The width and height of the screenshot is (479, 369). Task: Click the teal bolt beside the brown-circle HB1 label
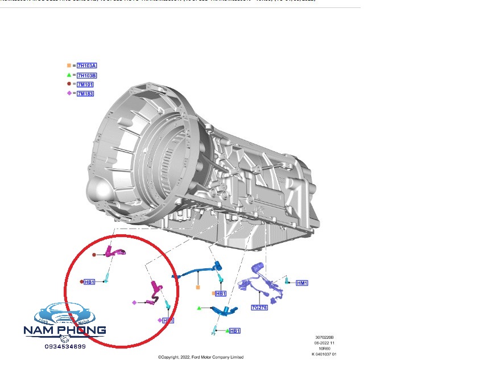[106, 277]
